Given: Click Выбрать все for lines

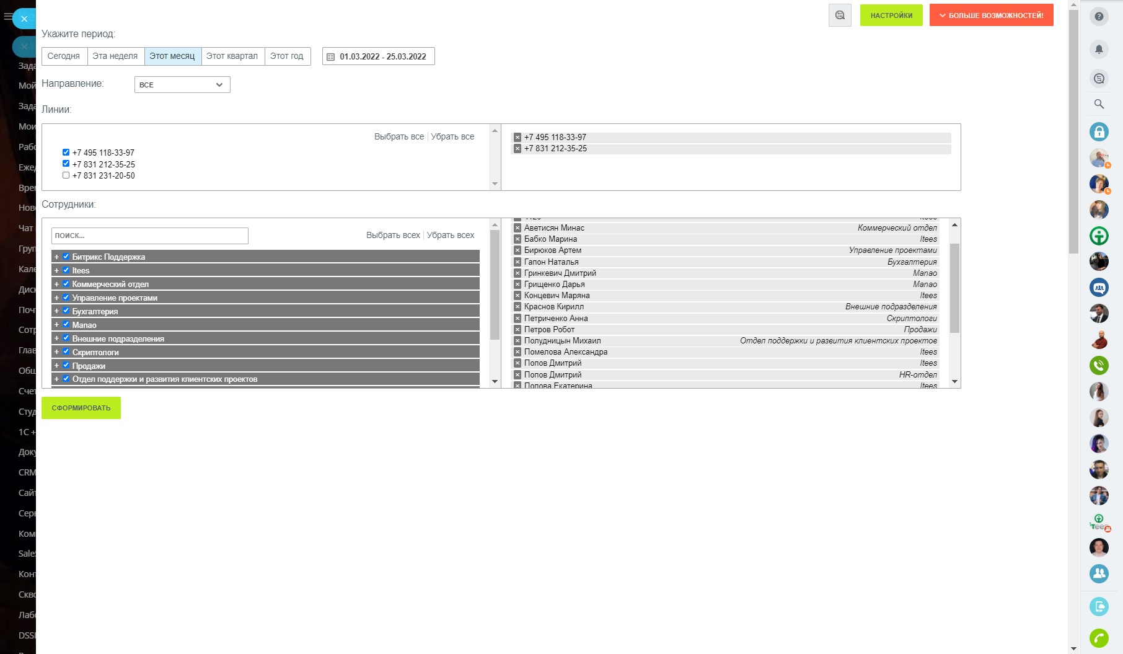Looking at the screenshot, I should pyautogui.click(x=399, y=136).
